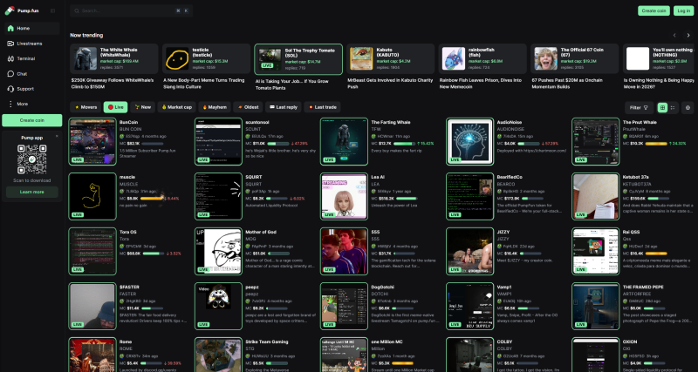Open Livestreams from the sidebar
This screenshot has height=372, width=698.
click(29, 43)
